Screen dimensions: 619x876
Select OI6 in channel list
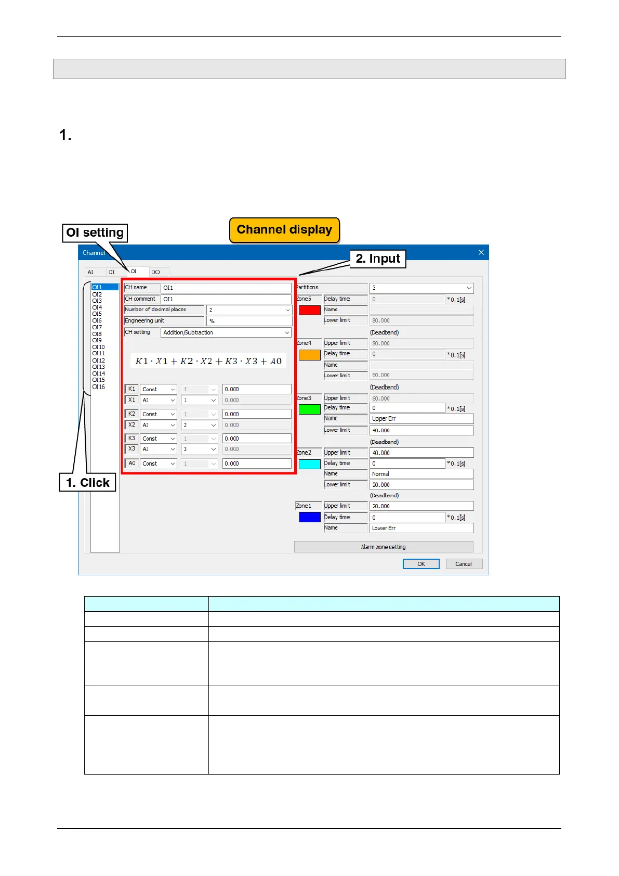pos(104,320)
